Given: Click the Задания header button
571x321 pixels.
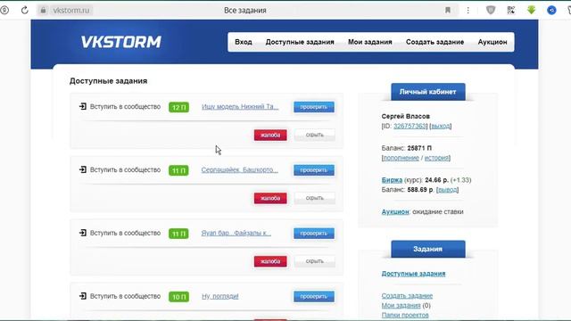Looking at the screenshot, I should click(x=428, y=249).
